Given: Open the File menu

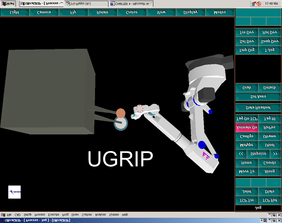Looking at the screenshot, I should click(x=9, y=215).
